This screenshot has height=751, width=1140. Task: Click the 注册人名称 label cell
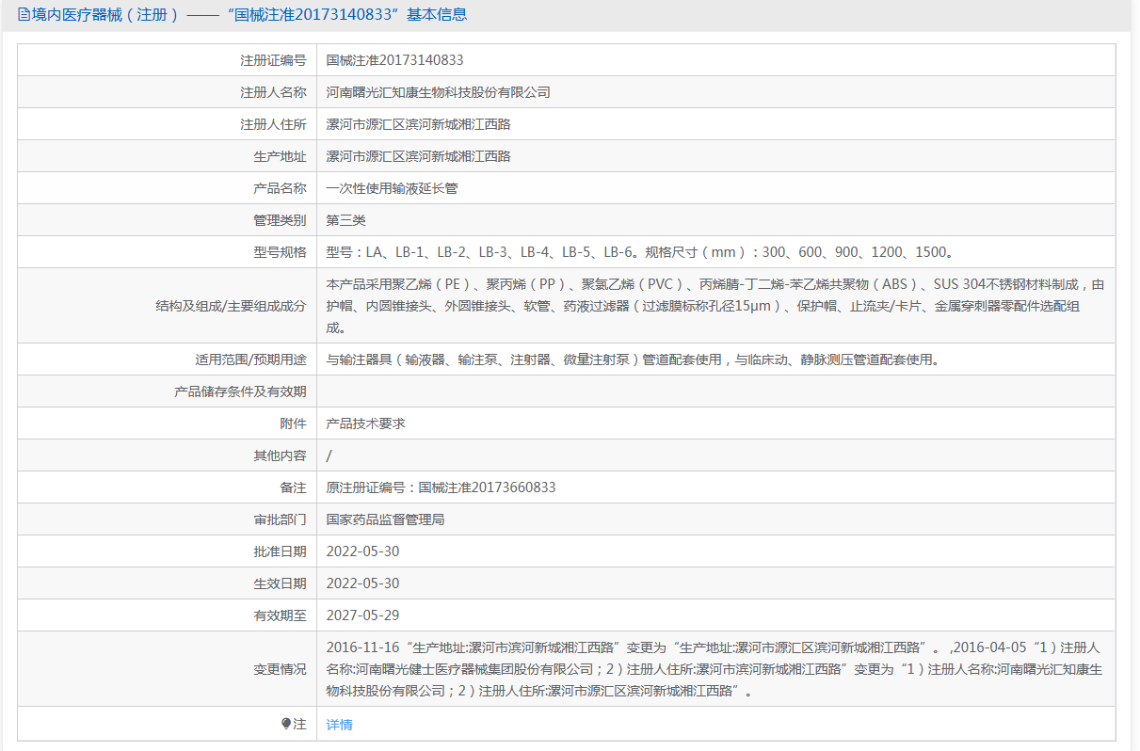(x=167, y=92)
